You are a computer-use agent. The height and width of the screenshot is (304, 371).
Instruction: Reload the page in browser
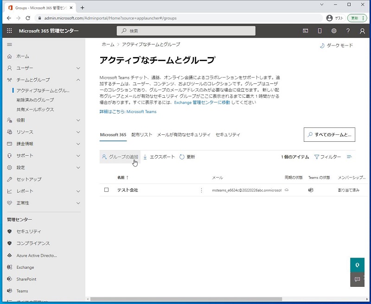[28, 18]
